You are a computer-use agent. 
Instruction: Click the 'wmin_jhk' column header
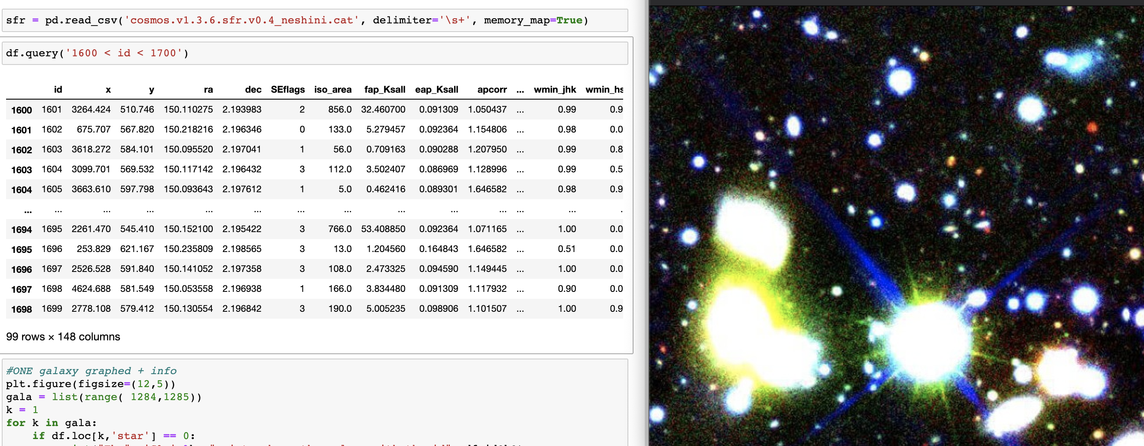pyautogui.click(x=555, y=90)
